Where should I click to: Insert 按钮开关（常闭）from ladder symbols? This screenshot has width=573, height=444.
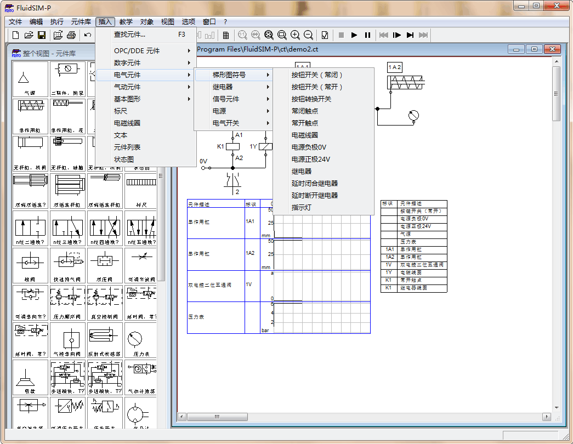(324, 75)
